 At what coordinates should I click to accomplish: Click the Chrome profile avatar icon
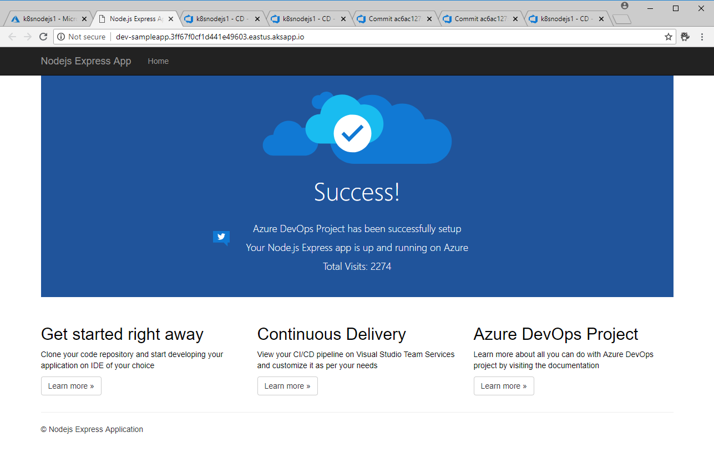point(625,6)
